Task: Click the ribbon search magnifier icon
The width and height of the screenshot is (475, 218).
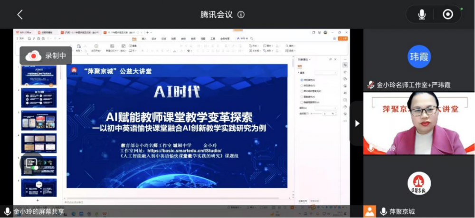Action: coord(252,39)
